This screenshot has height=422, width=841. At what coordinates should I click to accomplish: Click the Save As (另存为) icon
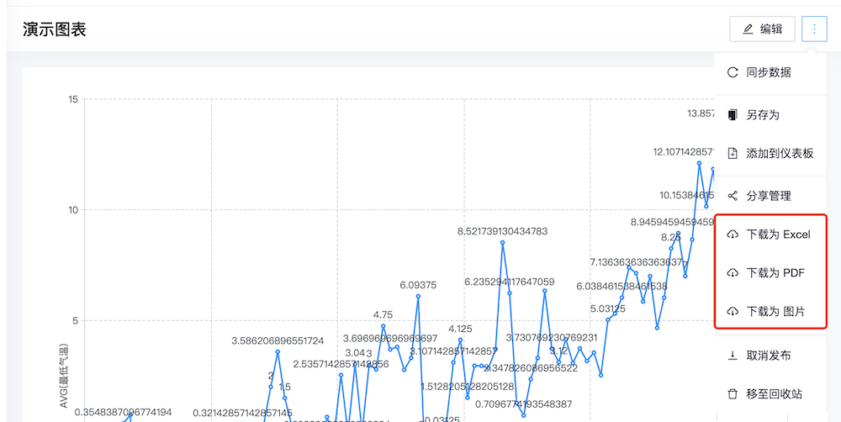pos(733,113)
